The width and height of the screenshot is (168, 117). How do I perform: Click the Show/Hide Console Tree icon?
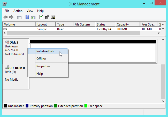click(x=19, y=17)
